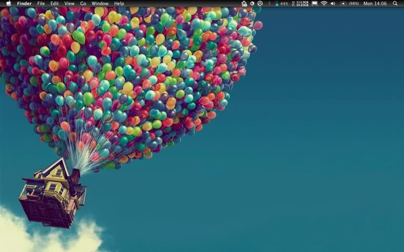This screenshot has height=252, width=404.
Task: Click the circular Q menu bar icon
Action: point(260,3)
